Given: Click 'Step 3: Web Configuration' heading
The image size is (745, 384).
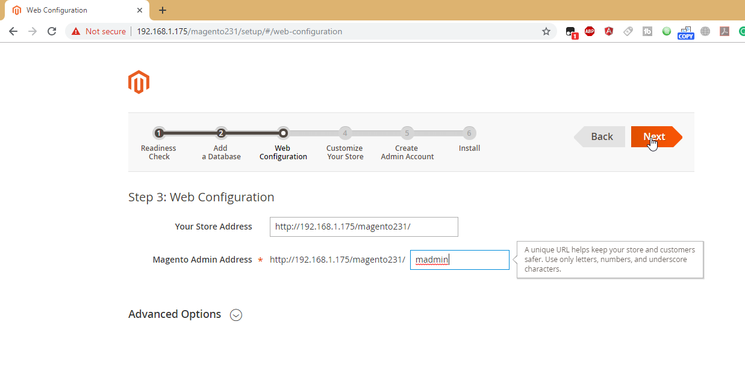Looking at the screenshot, I should point(201,197).
